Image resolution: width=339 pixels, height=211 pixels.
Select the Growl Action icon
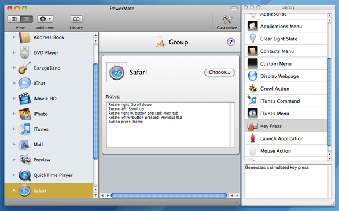click(253, 89)
